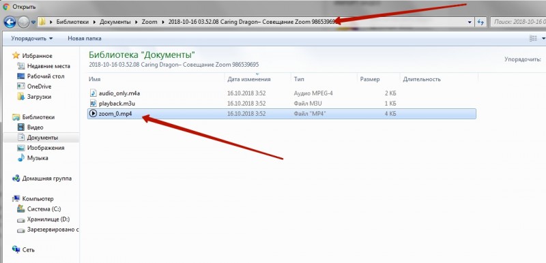Viewport: 546px width, 263px height.
Task: Select the Документы library in sidebar
Action: coord(42,138)
